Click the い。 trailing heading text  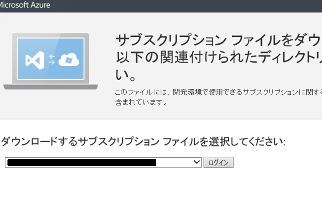[125, 75]
